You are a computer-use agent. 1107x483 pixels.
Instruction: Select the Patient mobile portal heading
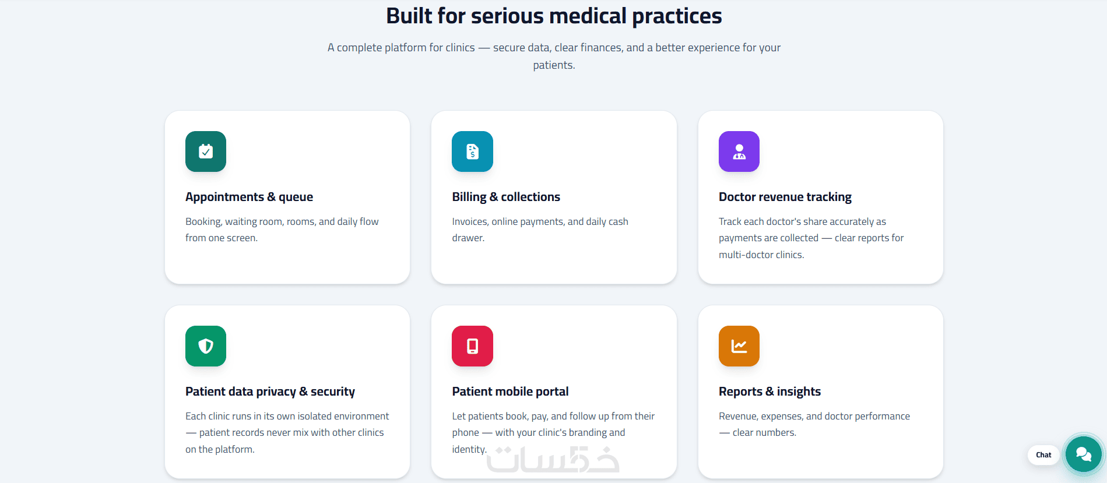(x=510, y=392)
